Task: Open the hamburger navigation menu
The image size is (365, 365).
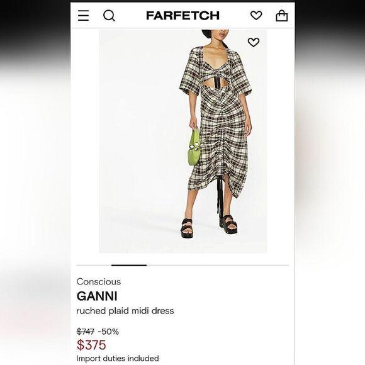Action: [83, 16]
